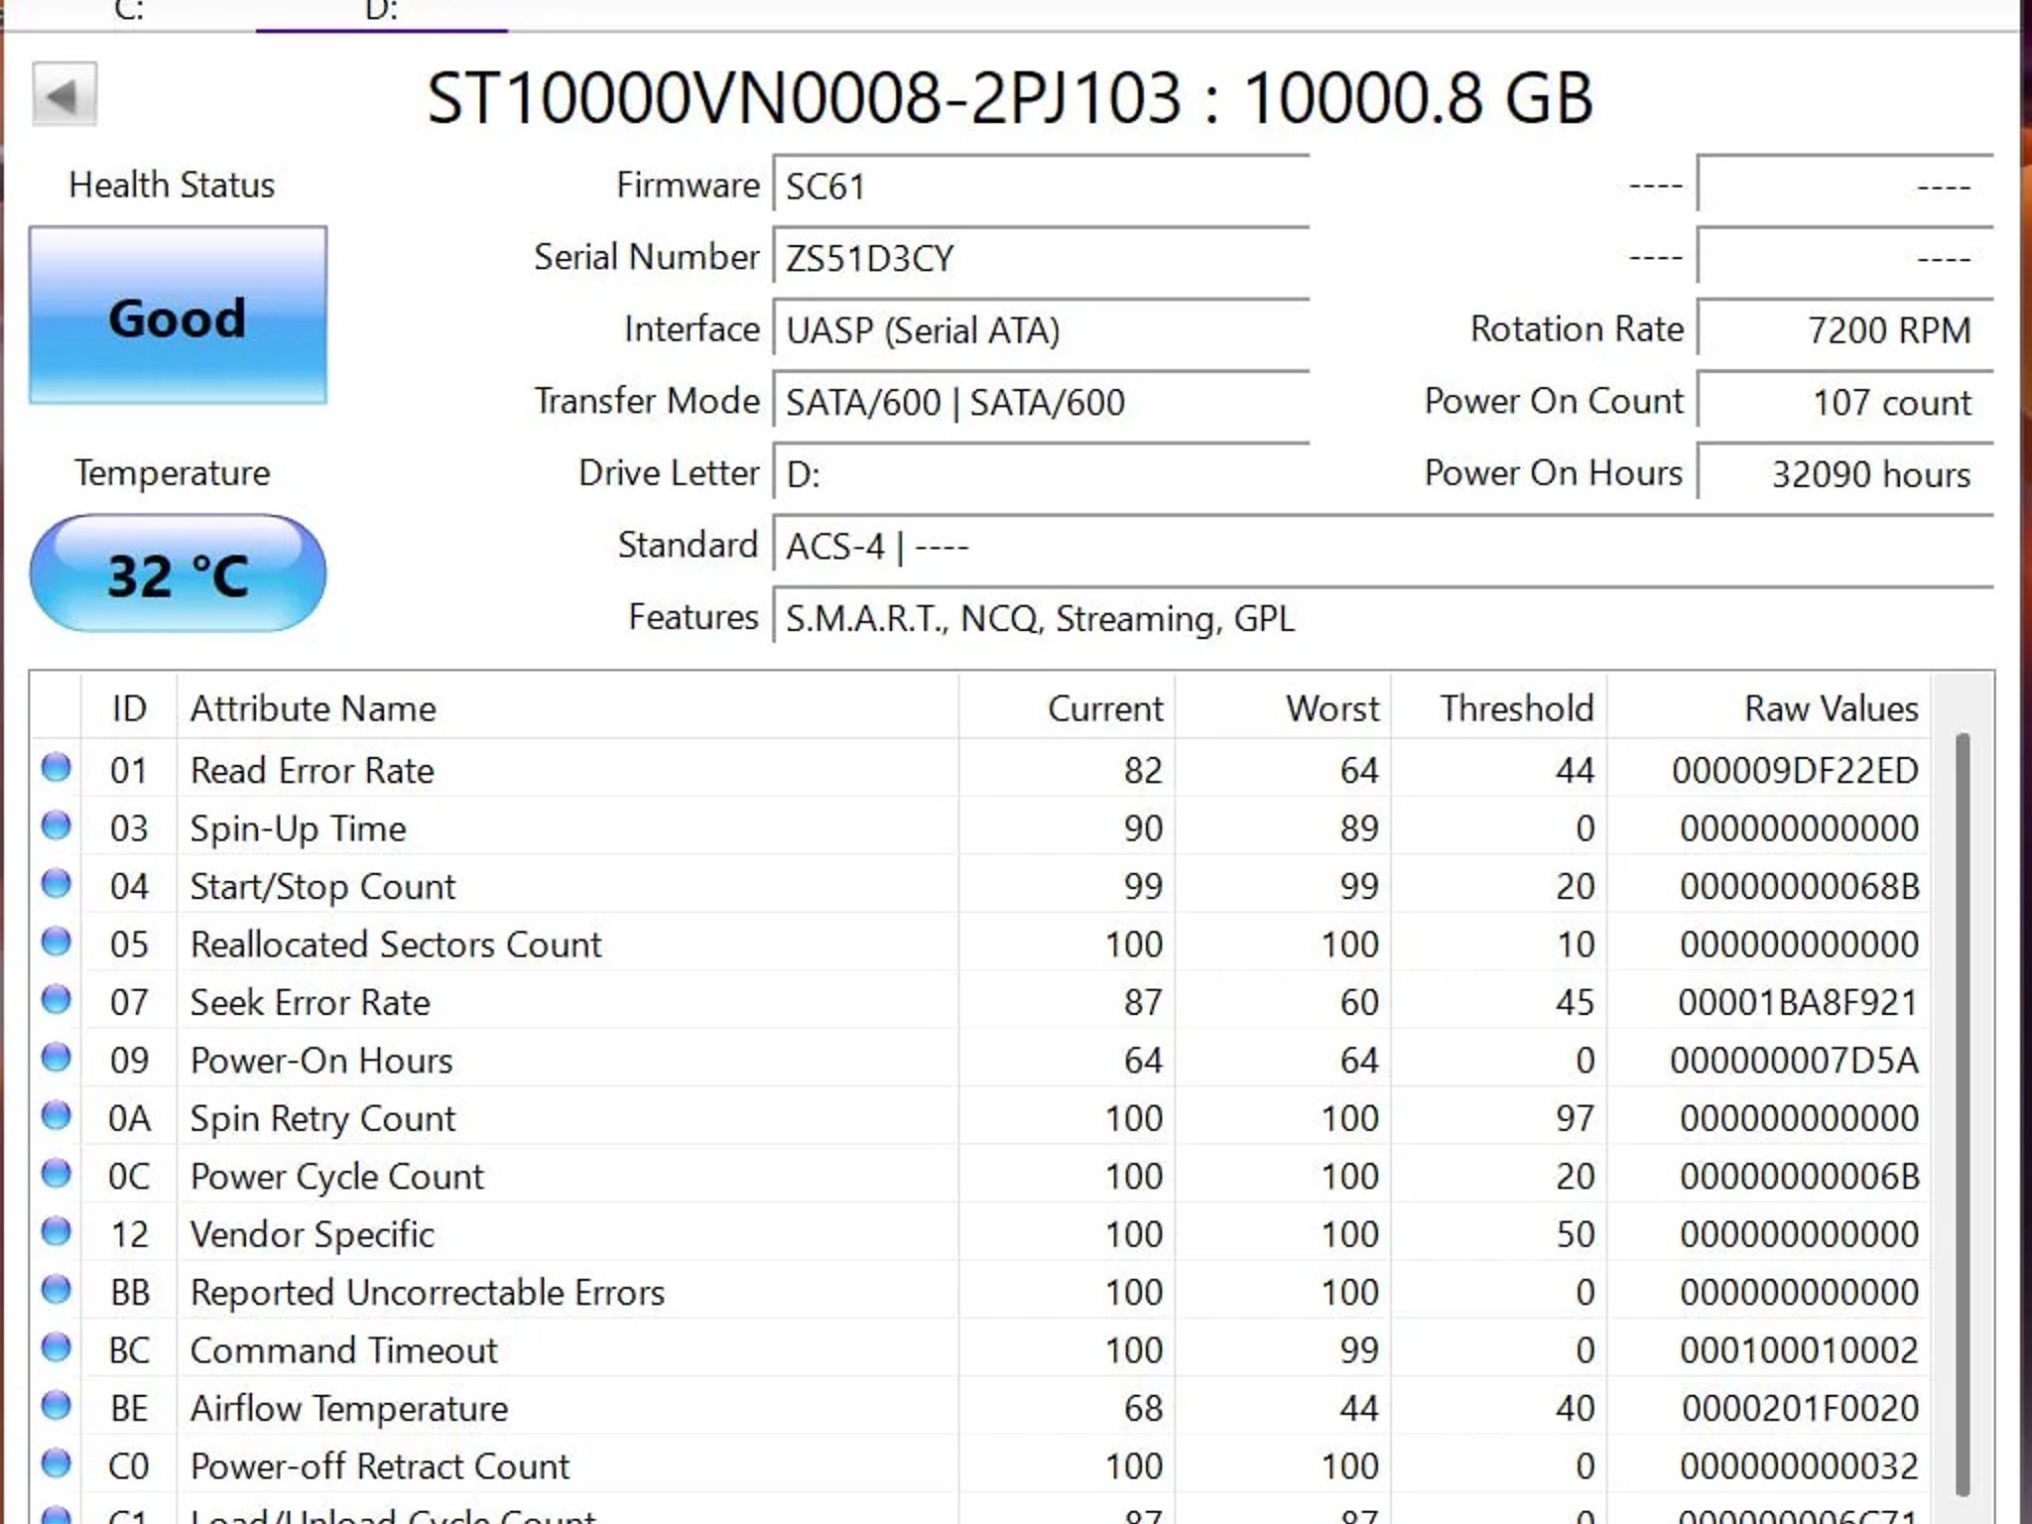Viewport: 2032px width, 1524px height.
Task: Click the Raw Values column header
Action: tap(1768, 707)
